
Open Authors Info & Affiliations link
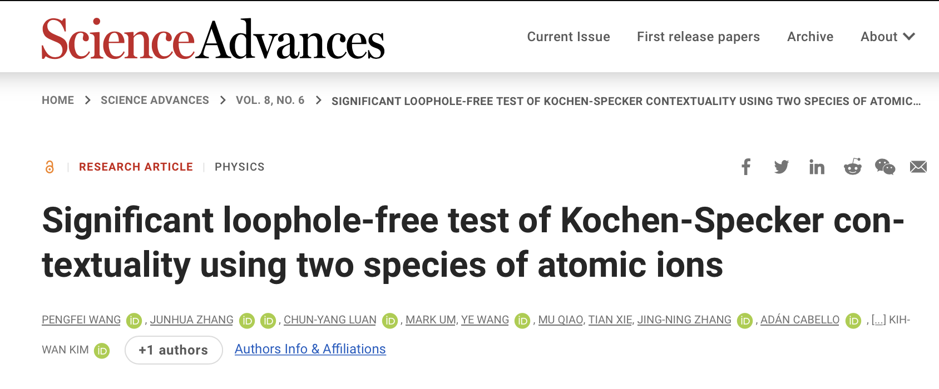pyautogui.click(x=310, y=349)
